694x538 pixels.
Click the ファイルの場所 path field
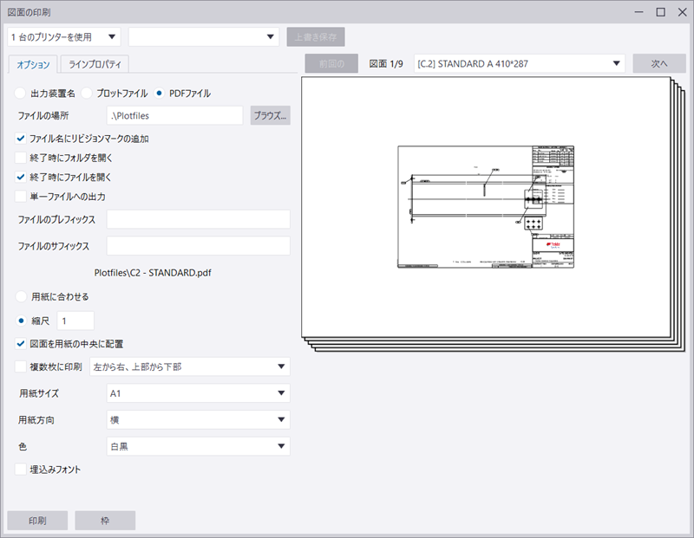pyautogui.click(x=175, y=116)
